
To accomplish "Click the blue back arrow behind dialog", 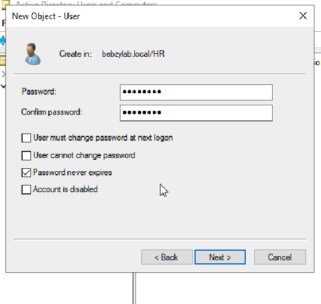I will (2, 41).
